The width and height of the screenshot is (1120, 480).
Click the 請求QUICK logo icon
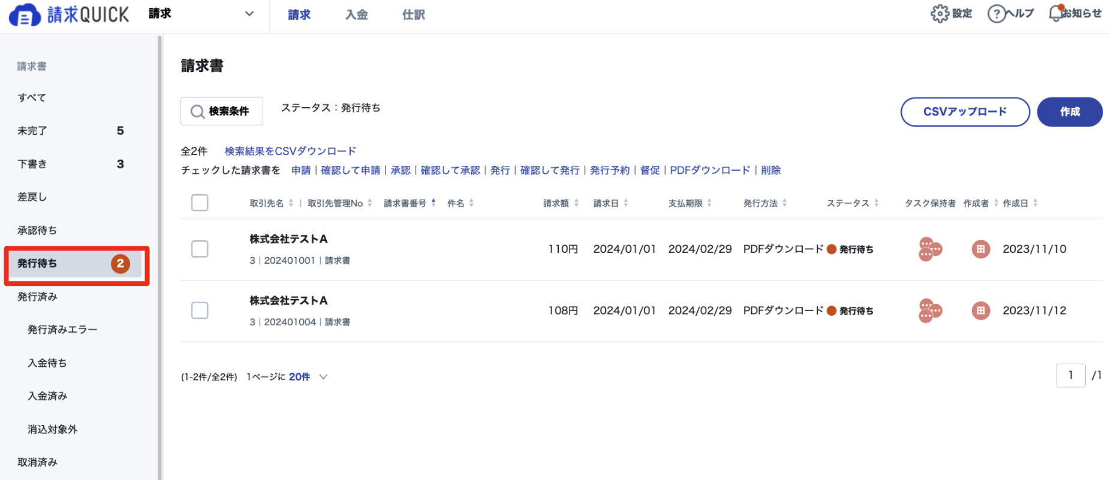(x=25, y=15)
